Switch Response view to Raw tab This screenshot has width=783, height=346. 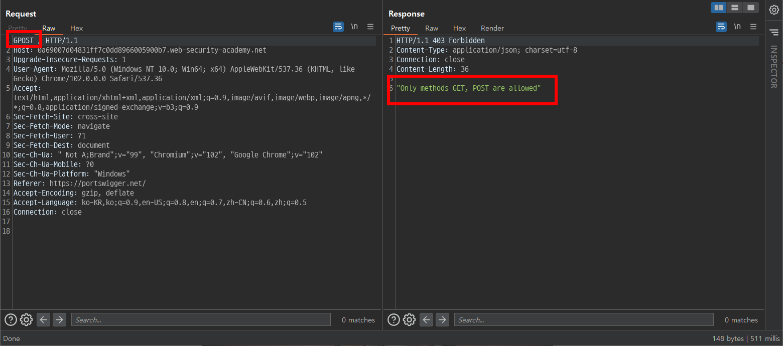coord(432,28)
